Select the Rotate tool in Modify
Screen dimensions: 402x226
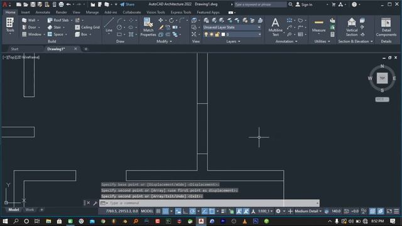[171, 20]
